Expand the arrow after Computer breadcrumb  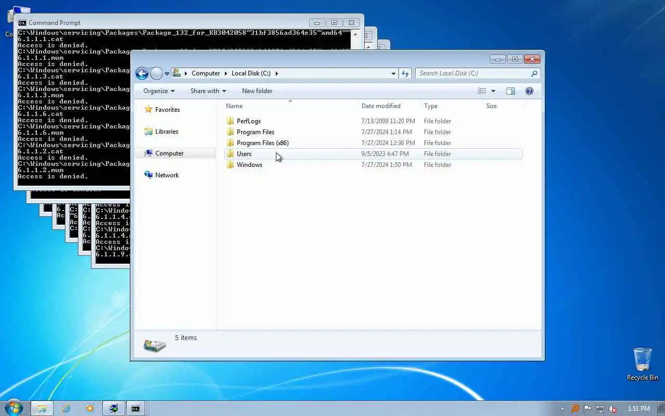click(x=226, y=73)
